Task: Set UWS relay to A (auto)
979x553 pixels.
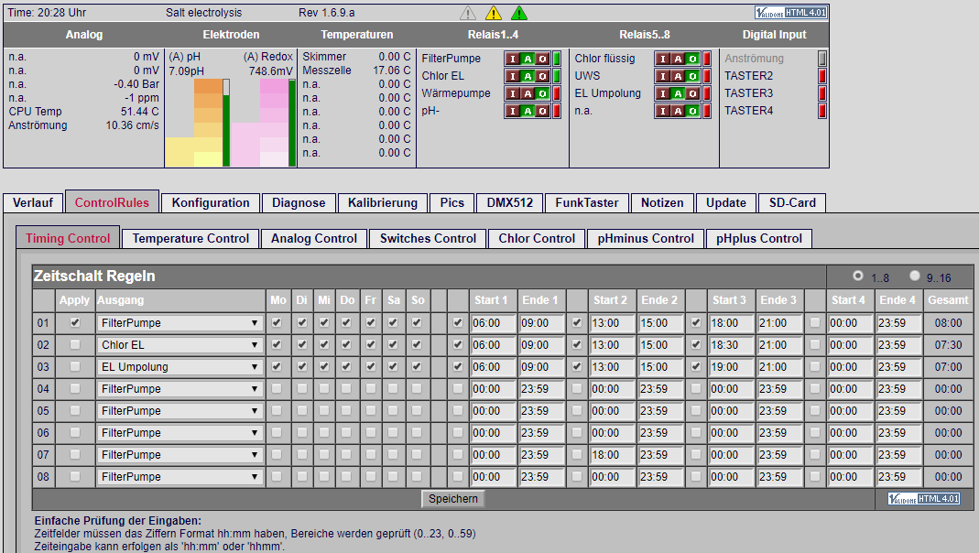Action: [x=678, y=76]
